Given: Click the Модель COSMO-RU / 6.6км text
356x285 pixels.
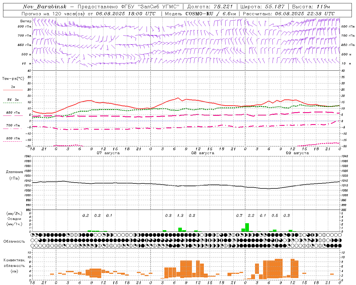Looking at the screenshot, I should coord(201,14).
